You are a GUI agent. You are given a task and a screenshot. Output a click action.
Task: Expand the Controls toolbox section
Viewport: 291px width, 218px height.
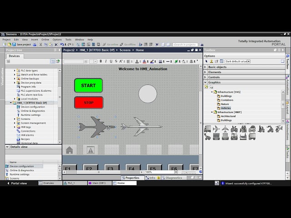point(205,77)
